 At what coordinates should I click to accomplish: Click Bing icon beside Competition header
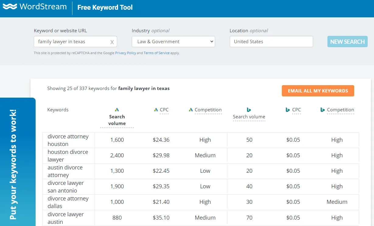[x=323, y=110]
